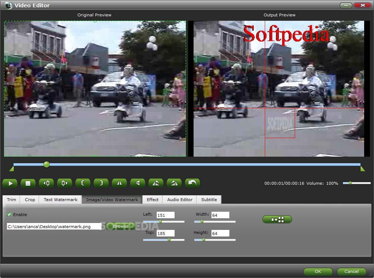374x278 pixels.
Task: Click the timeline start trim marker
Action: (x=11, y=169)
